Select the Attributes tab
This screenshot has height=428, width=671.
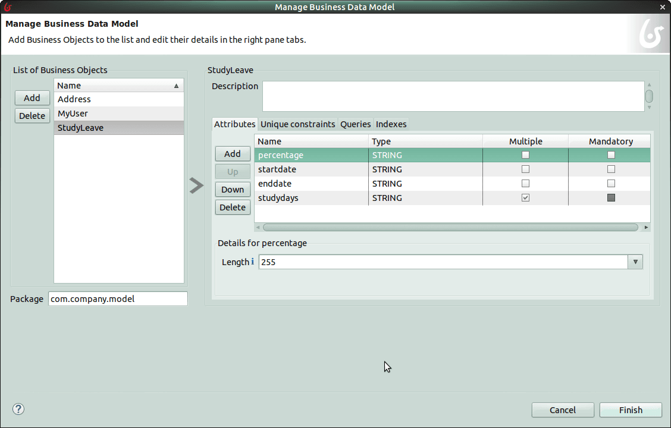pos(234,124)
